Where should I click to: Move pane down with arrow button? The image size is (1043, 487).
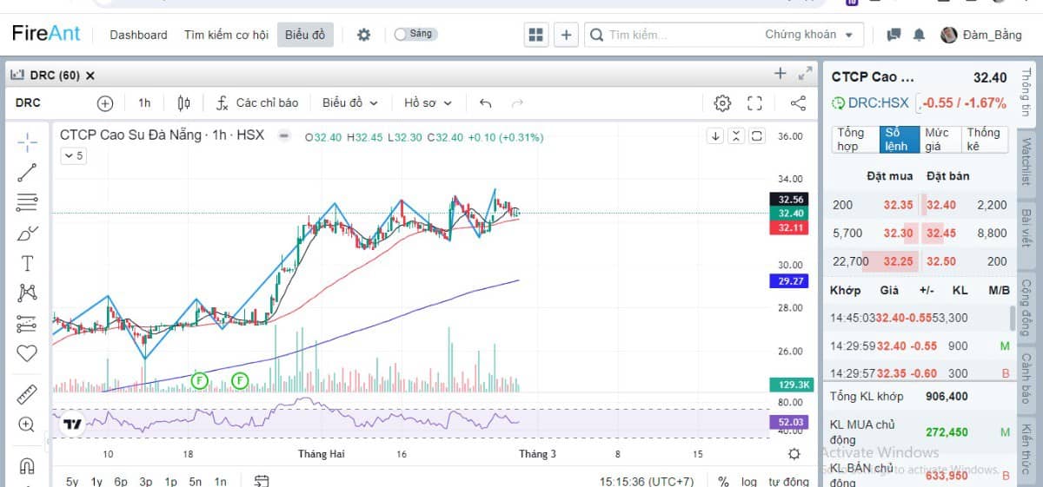[715, 135]
